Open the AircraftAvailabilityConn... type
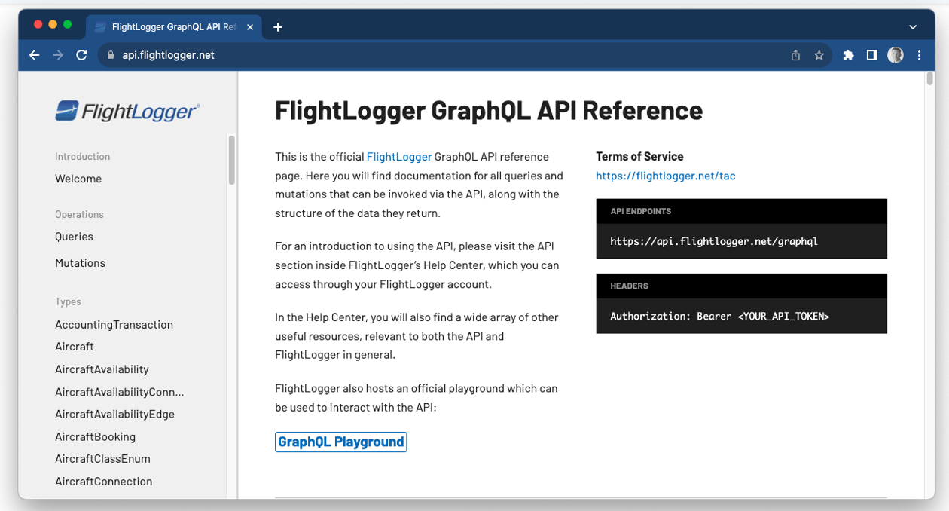949x511 pixels. click(119, 392)
